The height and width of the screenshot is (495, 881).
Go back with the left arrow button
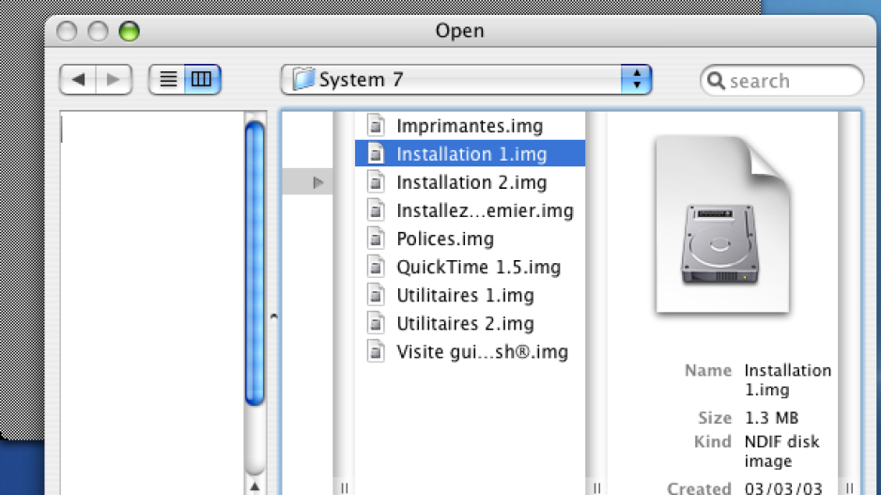(x=78, y=79)
